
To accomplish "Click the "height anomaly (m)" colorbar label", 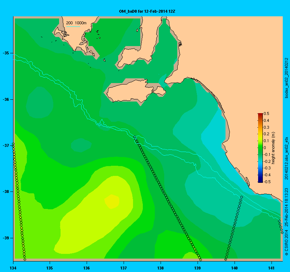I will tap(274, 148).
